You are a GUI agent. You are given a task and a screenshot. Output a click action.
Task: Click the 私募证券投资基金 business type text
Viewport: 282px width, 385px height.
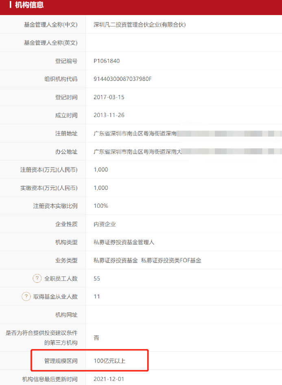(x=116, y=260)
